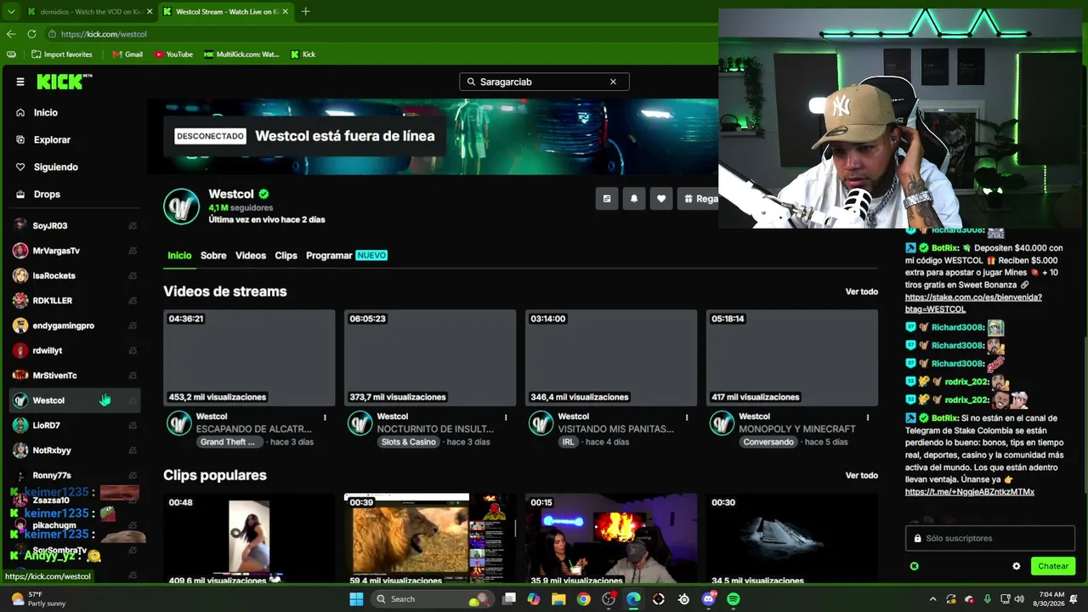Viewport: 1088px width, 612px height.
Task: Click the browser back arrow
Action: [x=11, y=34]
